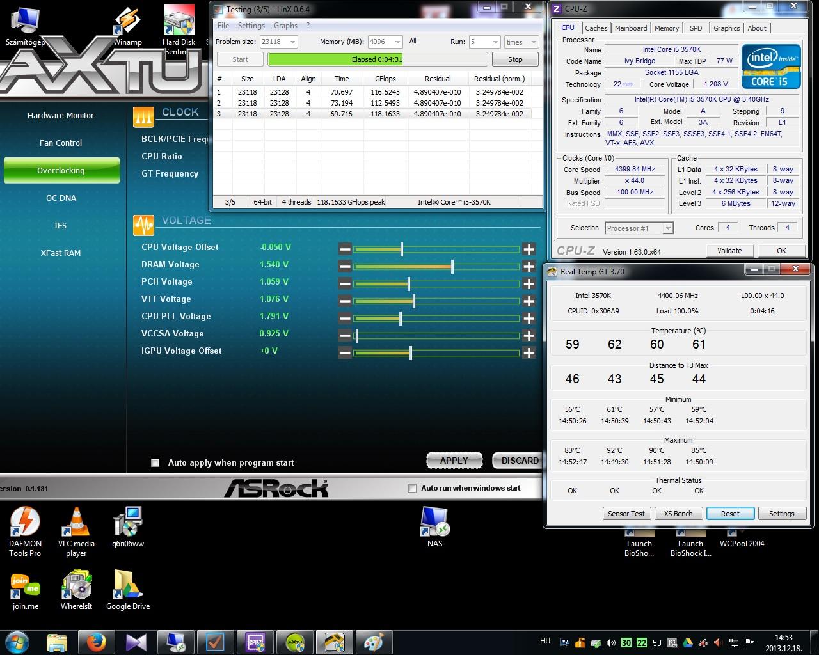Decrease CPU Voltage Offset with minus button

point(345,249)
